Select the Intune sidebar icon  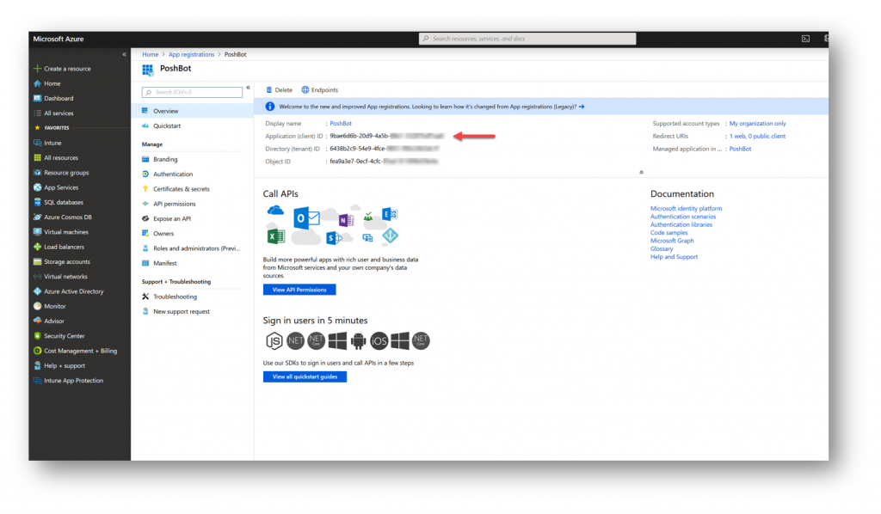[x=37, y=143]
